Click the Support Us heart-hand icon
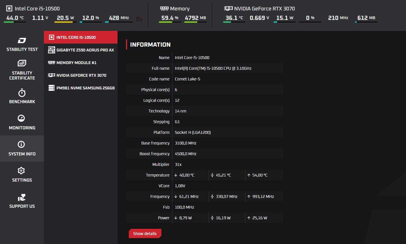The height and width of the screenshot is (244, 406). 22,197
